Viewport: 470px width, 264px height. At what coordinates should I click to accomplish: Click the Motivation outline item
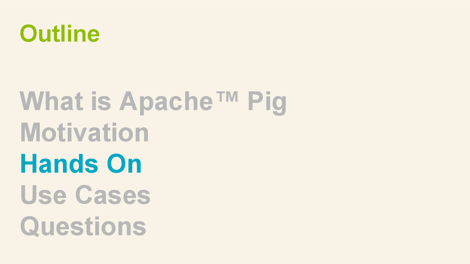84,132
